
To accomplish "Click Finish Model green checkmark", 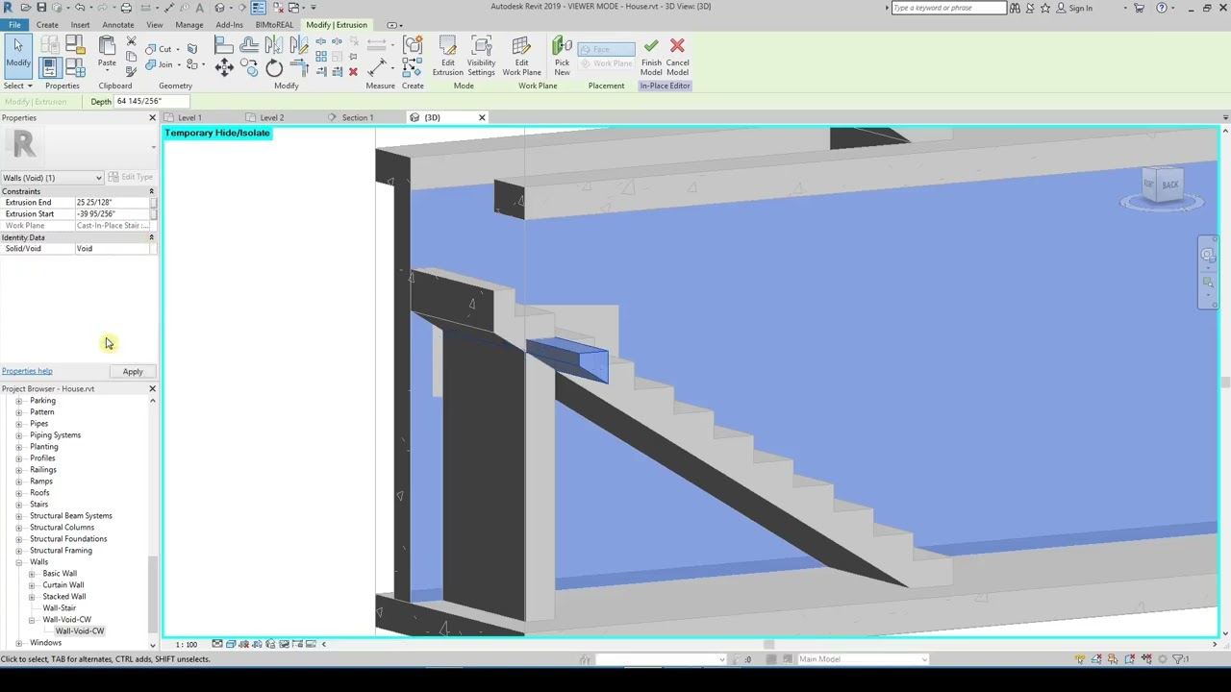I will pos(651,57).
